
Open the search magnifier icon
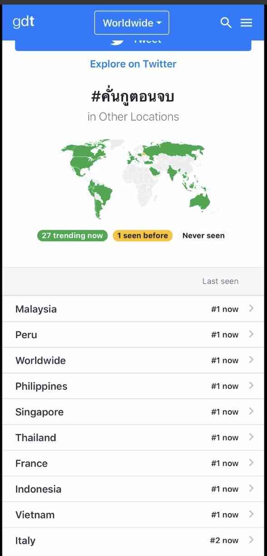(x=226, y=23)
